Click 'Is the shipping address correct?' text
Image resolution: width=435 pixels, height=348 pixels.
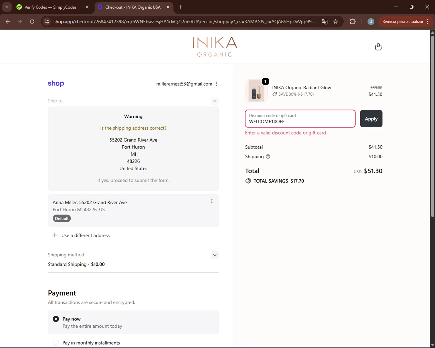(133, 128)
